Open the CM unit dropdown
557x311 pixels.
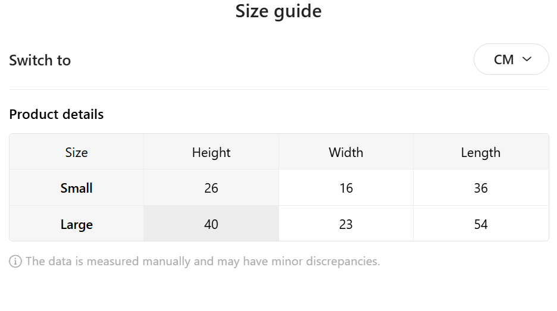511,59
